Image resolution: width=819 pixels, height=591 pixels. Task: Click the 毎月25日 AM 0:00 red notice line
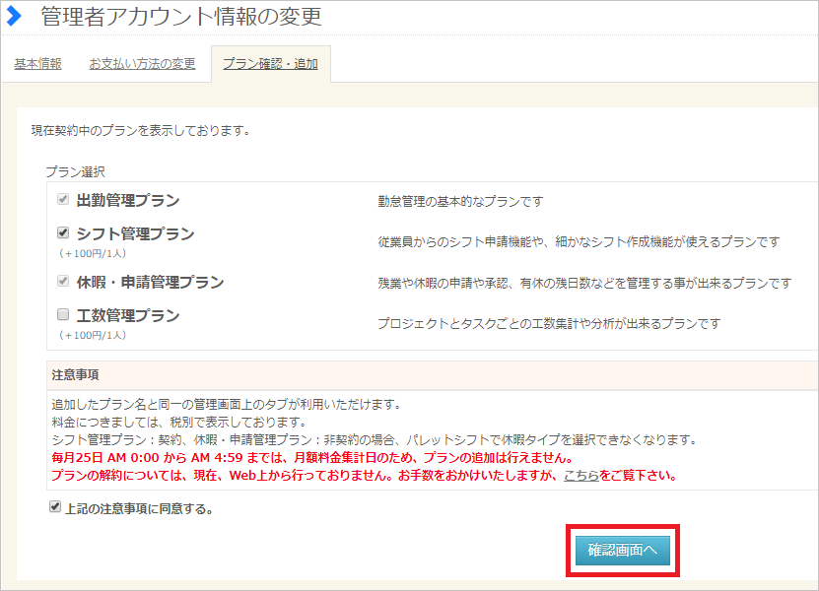pos(312,458)
